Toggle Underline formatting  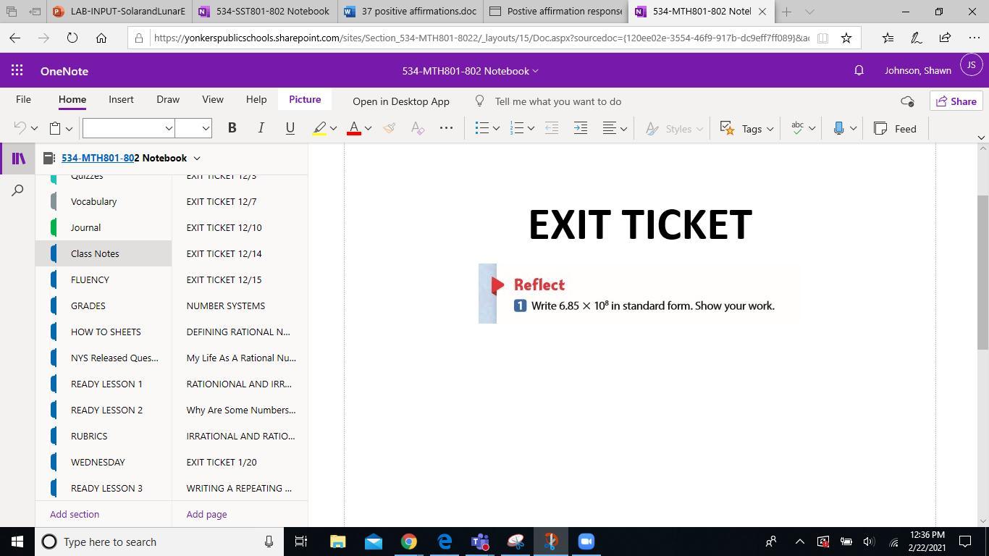290,128
